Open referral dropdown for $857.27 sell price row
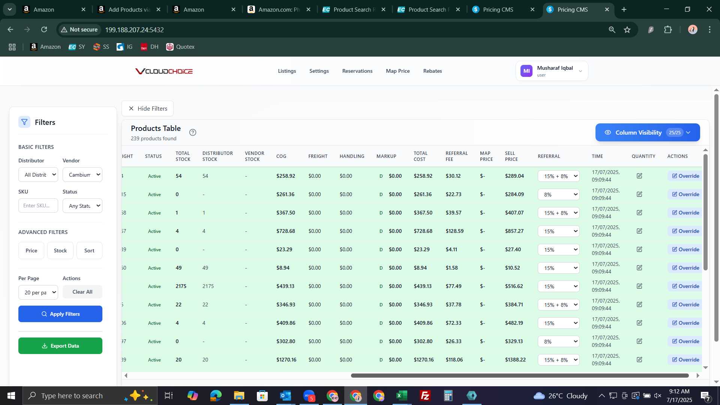The image size is (720, 405). [559, 231]
